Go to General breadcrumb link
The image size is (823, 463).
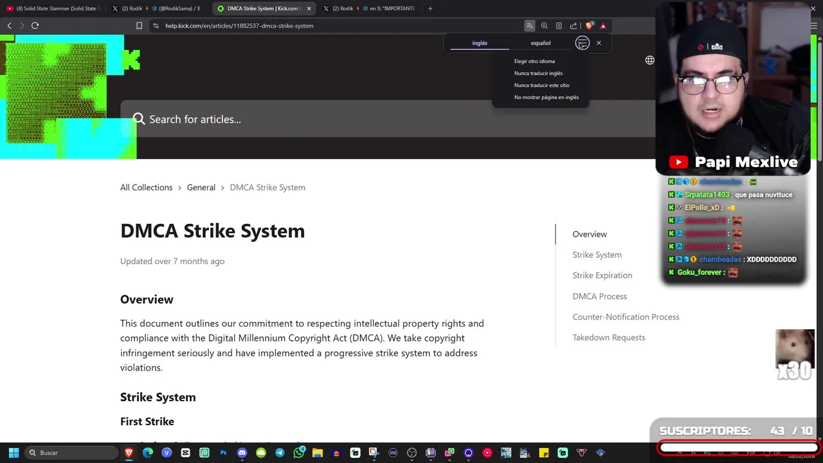tap(201, 187)
